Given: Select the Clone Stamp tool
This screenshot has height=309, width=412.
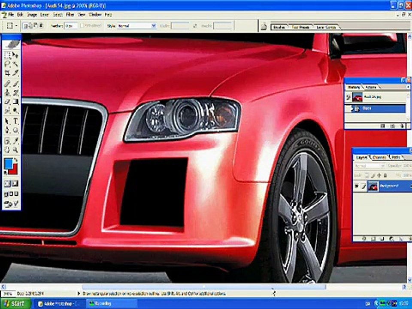Looking at the screenshot, I should click(7, 93).
